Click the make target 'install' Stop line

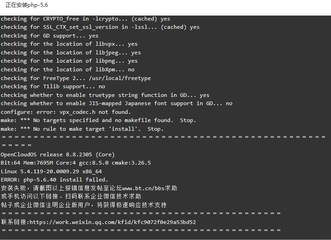click(82, 129)
